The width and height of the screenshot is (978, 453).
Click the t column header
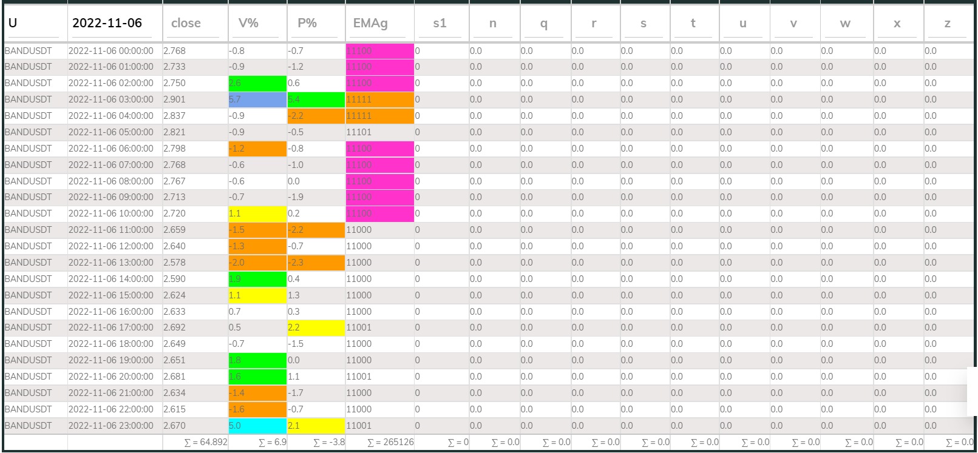[694, 23]
